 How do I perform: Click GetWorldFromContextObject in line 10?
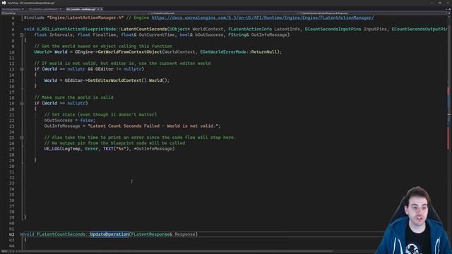[x=130, y=52]
